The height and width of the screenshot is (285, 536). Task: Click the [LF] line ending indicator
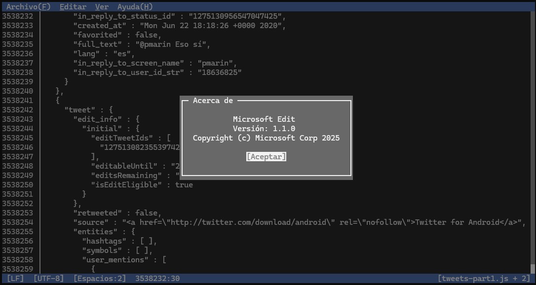coord(15,279)
